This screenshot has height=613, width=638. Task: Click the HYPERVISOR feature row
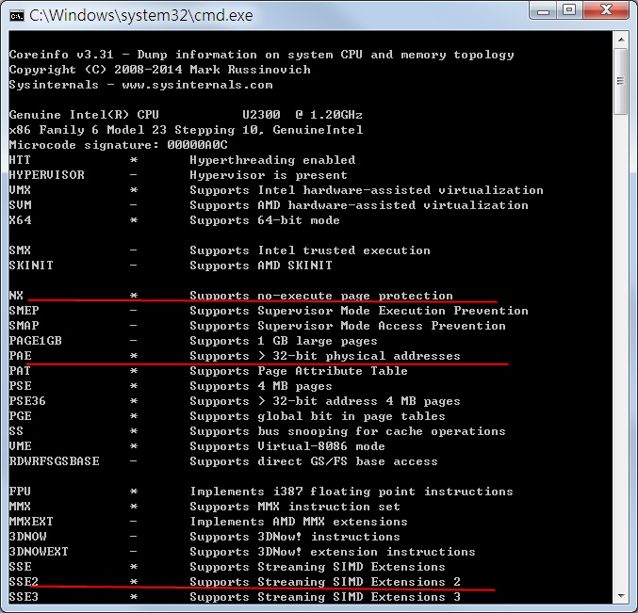(x=178, y=175)
